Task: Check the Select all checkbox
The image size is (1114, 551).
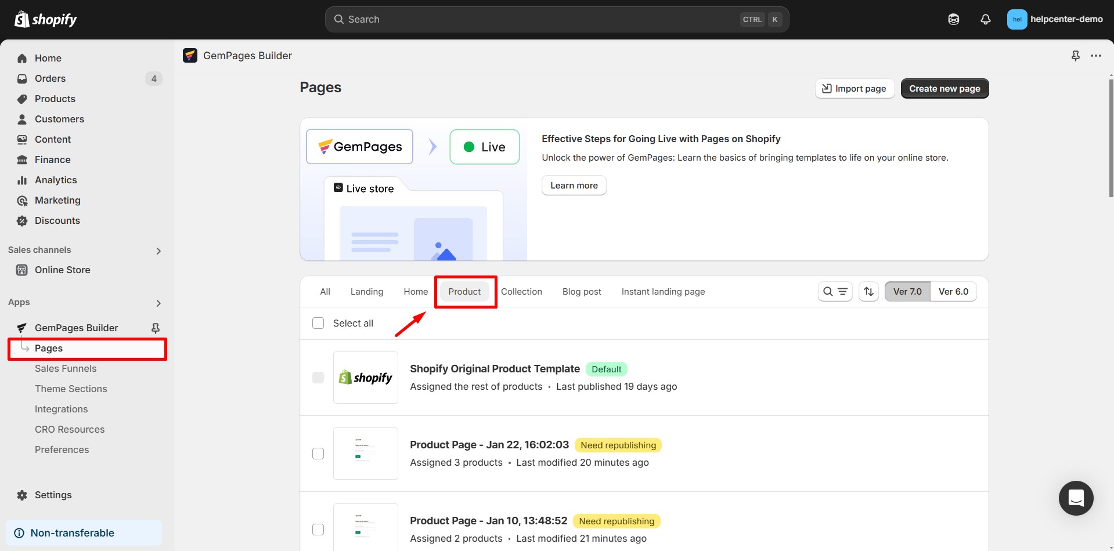Action: (318, 323)
